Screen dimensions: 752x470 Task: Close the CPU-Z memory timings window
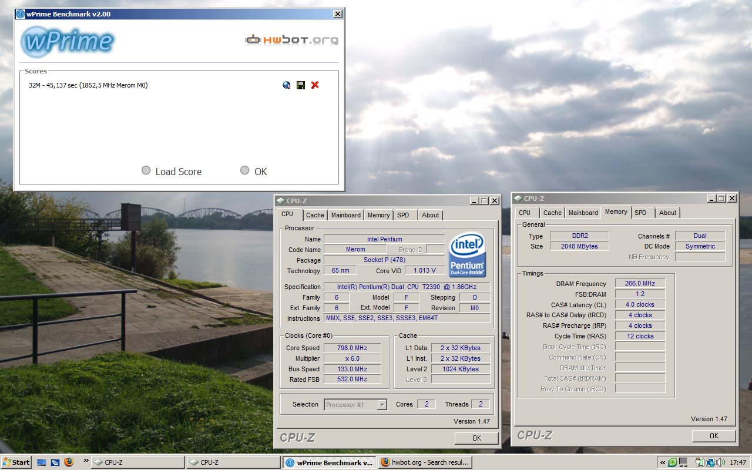[x=731, y=199]
